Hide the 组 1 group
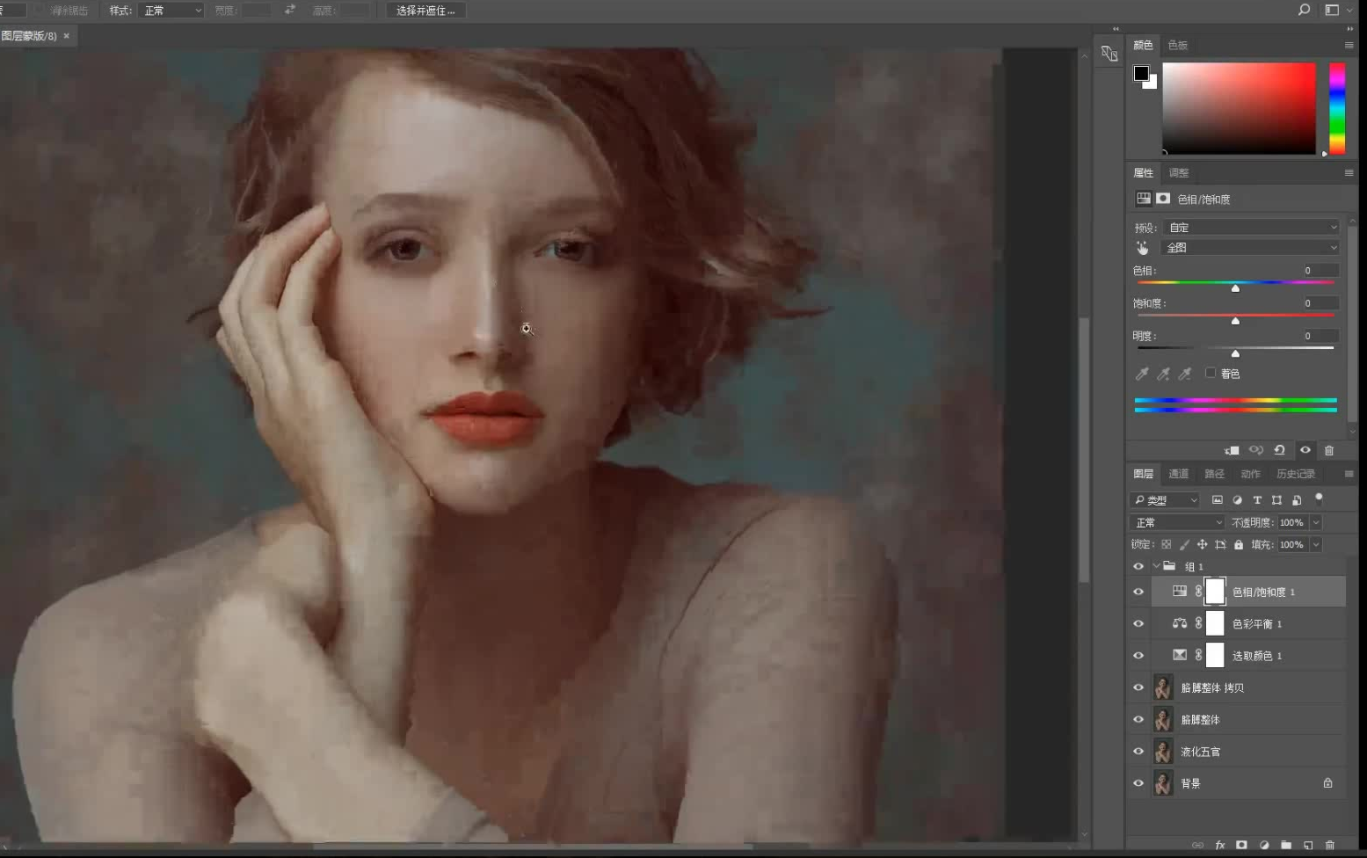 click(x=1138, y=566)
